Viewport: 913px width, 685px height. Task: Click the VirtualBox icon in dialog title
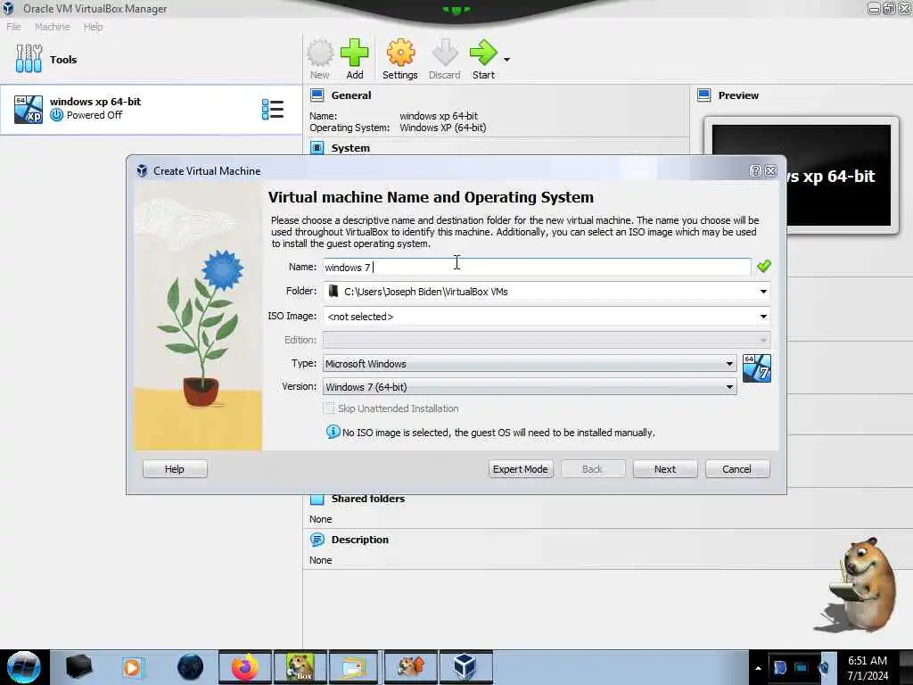click(142, 170)
